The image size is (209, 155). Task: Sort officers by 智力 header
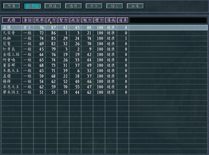(63, 20)
